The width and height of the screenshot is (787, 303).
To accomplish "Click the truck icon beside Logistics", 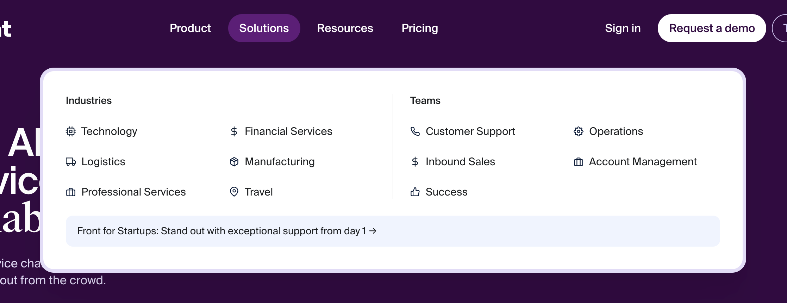I will tap(71, 162).
